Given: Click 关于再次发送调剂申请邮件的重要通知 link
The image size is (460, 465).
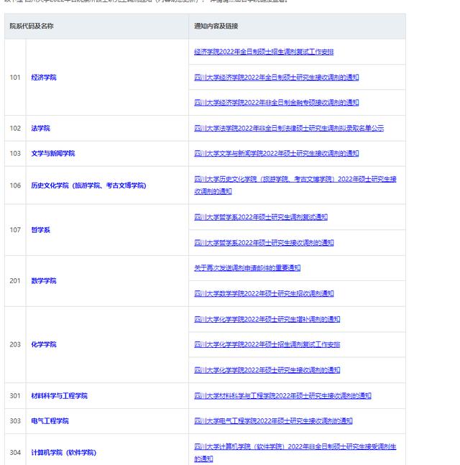Looking at the screenshot, I should 247,268.
